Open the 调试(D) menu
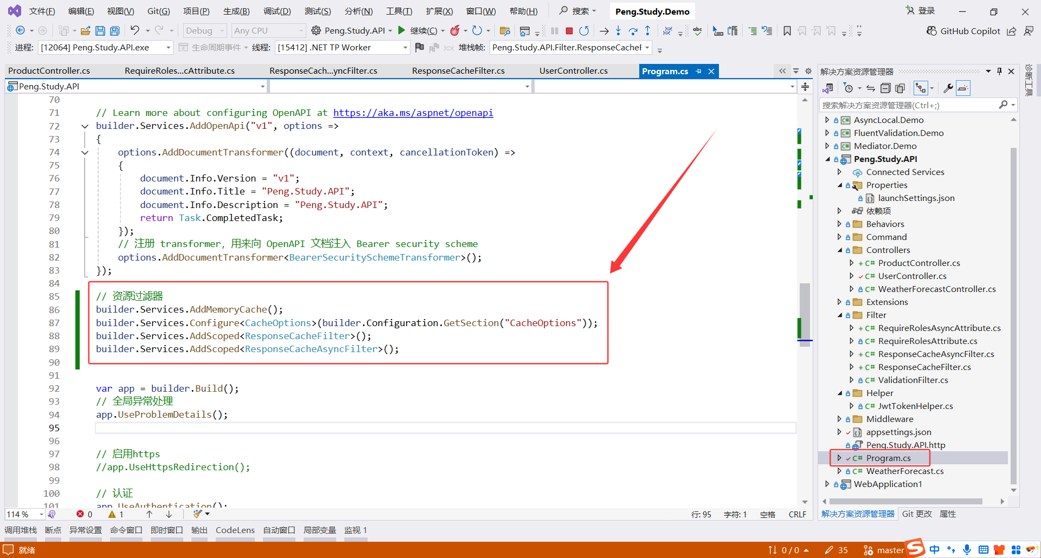Screen dimensions: 1041x558 [277, 11]
